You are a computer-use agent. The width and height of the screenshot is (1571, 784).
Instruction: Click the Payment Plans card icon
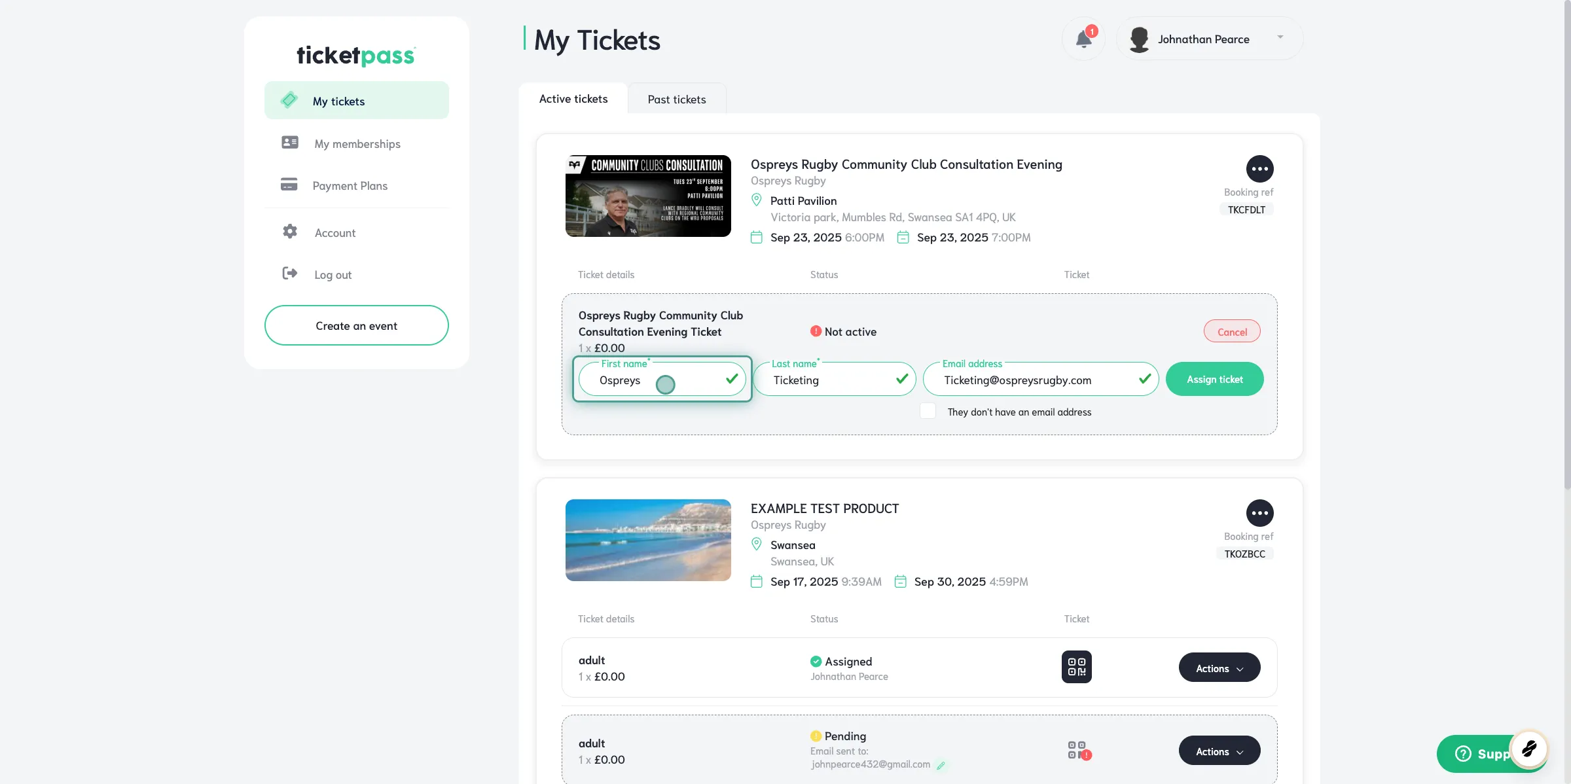289,185
